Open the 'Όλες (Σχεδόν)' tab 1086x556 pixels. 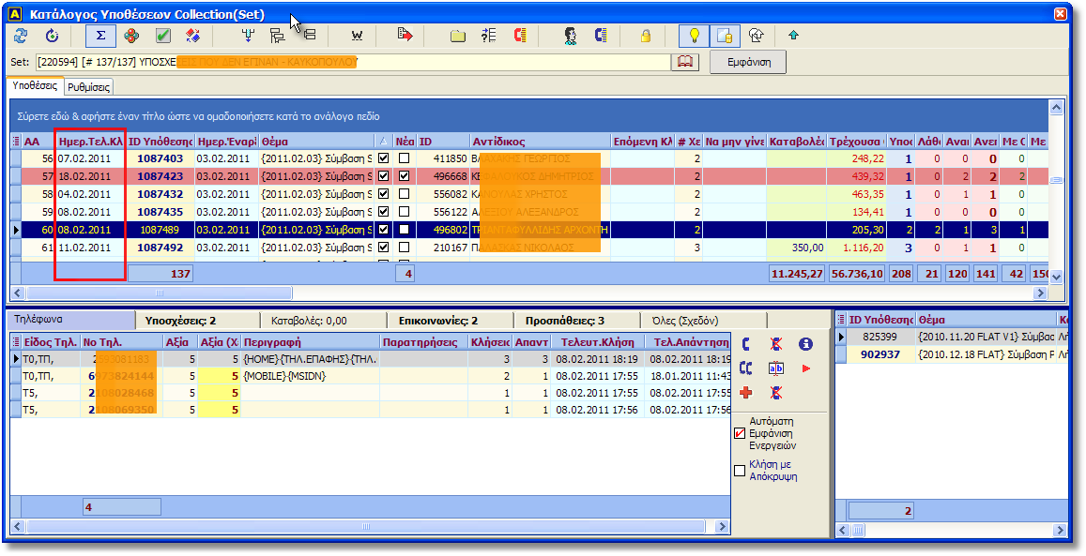[704, 320]
